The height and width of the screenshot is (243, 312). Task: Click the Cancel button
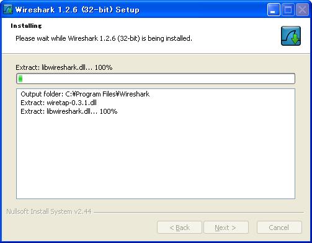[279, 228]
